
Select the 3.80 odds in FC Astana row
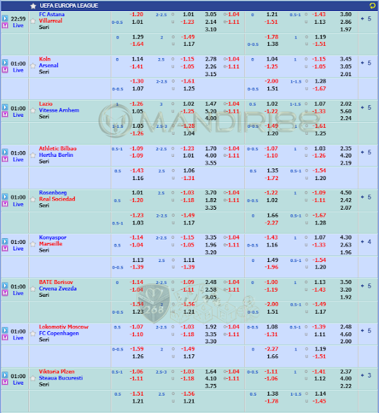345,14
